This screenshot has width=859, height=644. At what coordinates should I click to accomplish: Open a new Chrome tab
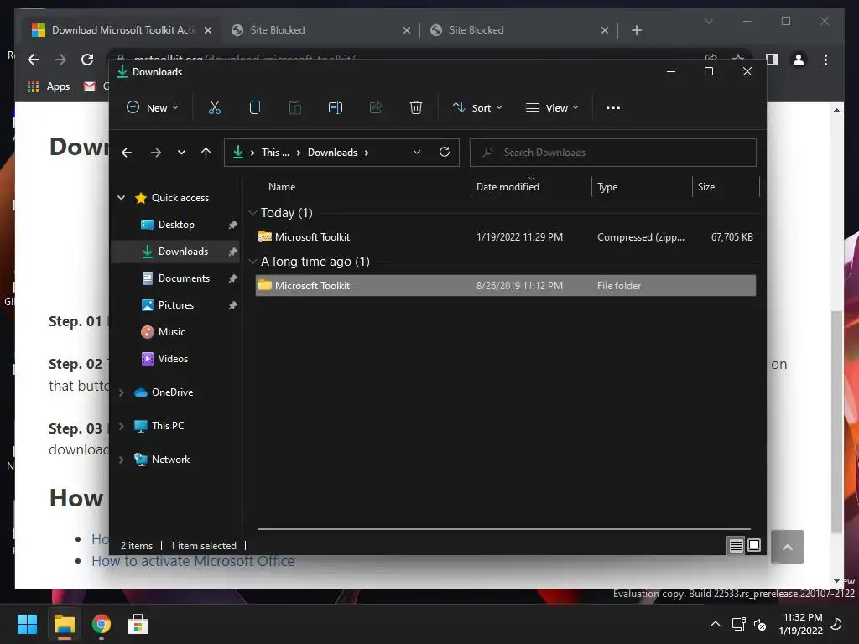(x=637, y=30)
